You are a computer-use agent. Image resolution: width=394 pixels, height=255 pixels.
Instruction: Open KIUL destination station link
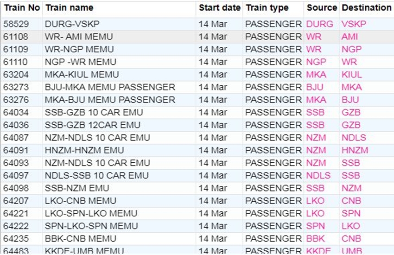coord(352,75)
